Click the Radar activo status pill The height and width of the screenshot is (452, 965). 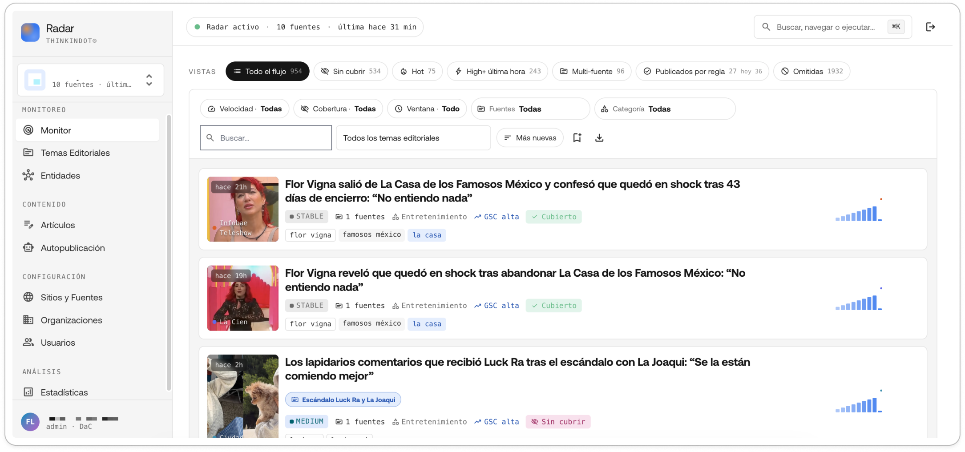(x=305, y=27)
